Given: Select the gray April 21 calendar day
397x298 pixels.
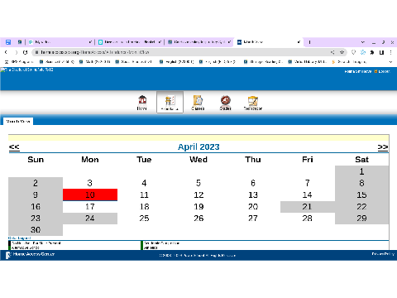Looking at the screenshot, I should [308, 207].
